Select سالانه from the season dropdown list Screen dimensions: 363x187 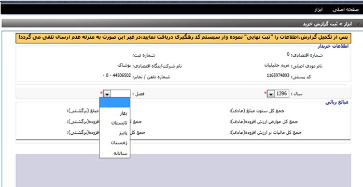coord(115,153)
